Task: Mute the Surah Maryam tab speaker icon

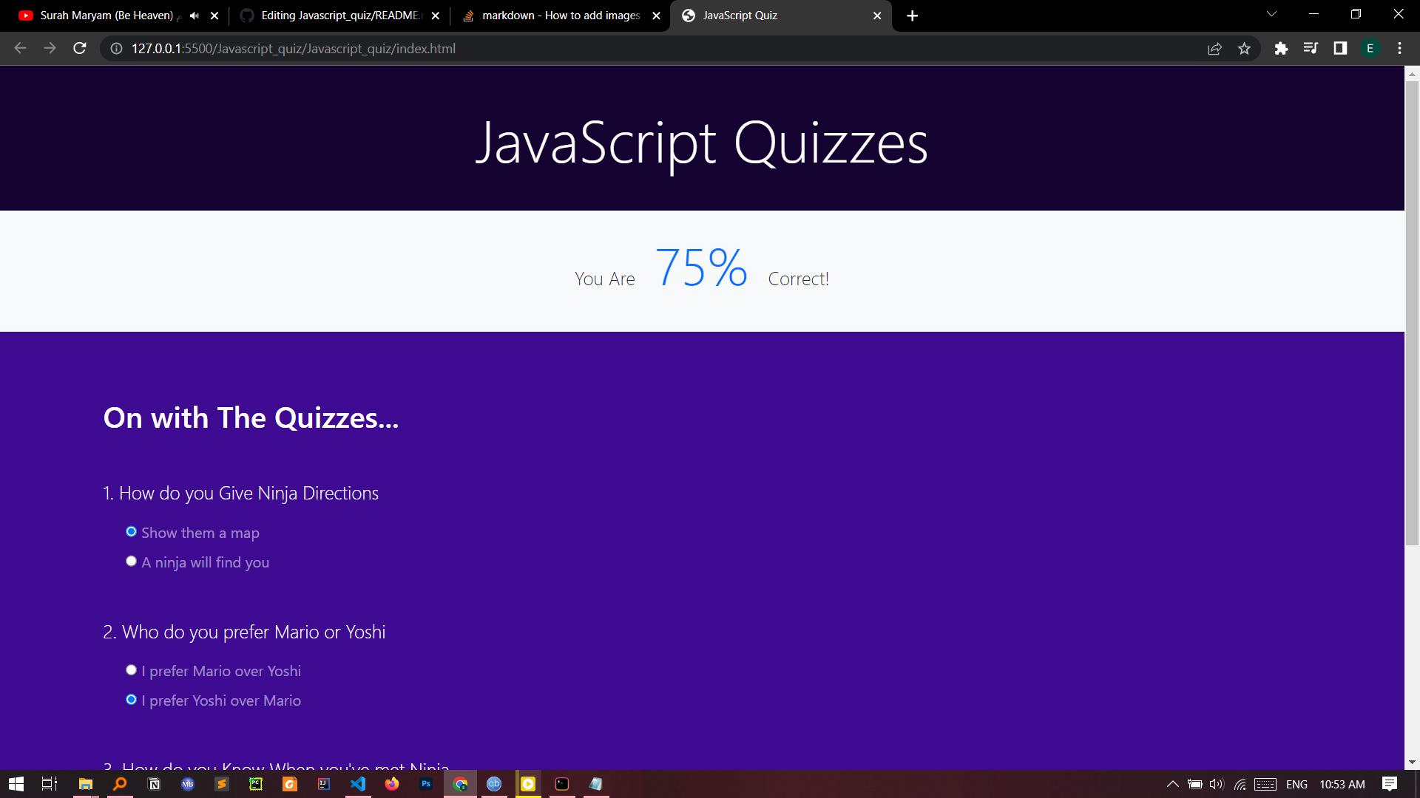Action: pos(194,15)
